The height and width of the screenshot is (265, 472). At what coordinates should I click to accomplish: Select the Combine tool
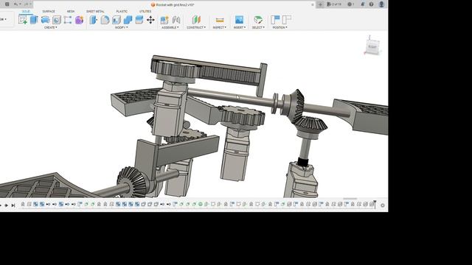128,20
